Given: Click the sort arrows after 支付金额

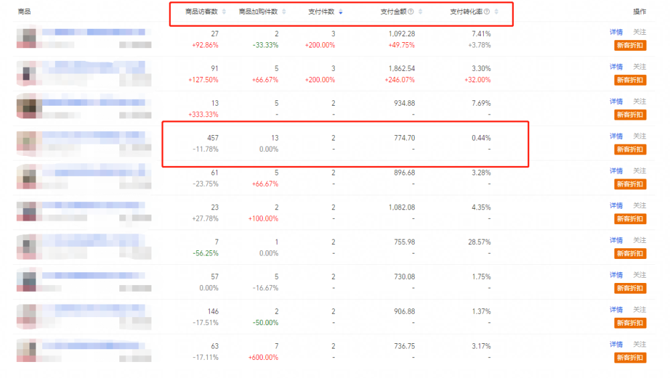Looking at the screenshot, I should 419,11.
